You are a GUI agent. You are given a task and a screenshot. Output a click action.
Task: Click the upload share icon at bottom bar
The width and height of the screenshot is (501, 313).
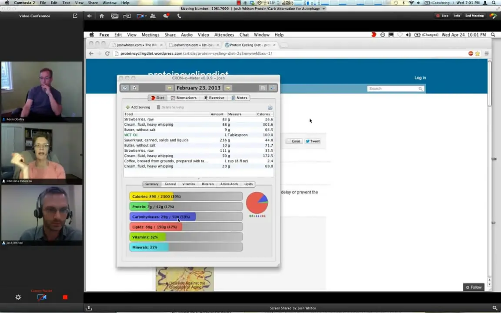89,308
